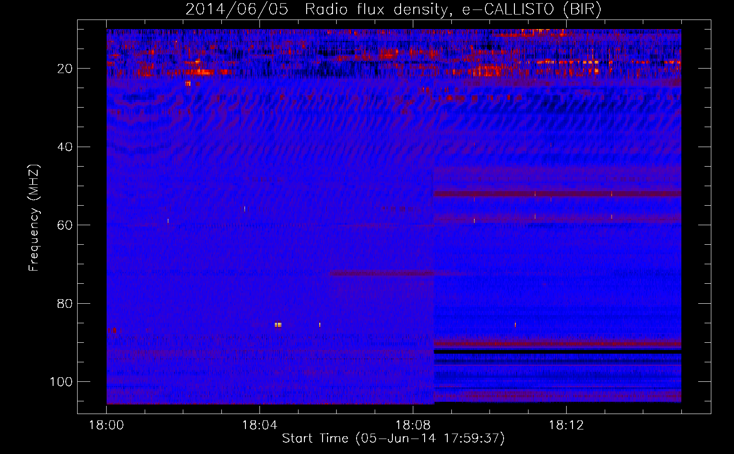Click the "60" frequency tick label
The width and height of the screenshot is (734, 454).
tap(65, 225)
